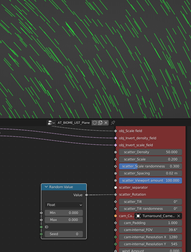
Task: Click cam-internal_Resolution Y green socket
Action: [x=116, y=244]
